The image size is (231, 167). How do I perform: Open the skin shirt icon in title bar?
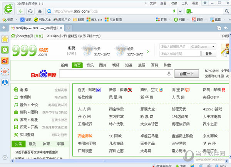(205, 3)
